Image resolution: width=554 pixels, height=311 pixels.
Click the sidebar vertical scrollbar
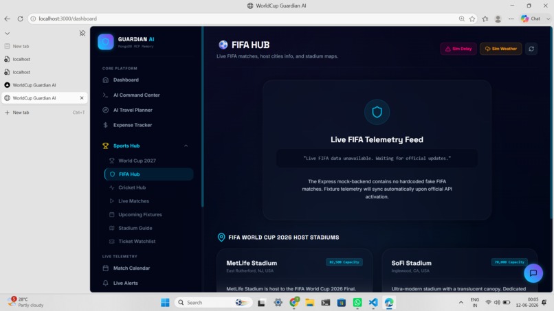coord(203,117)
